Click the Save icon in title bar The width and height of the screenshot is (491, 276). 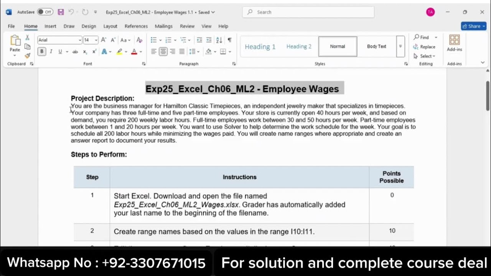(61, 12)
